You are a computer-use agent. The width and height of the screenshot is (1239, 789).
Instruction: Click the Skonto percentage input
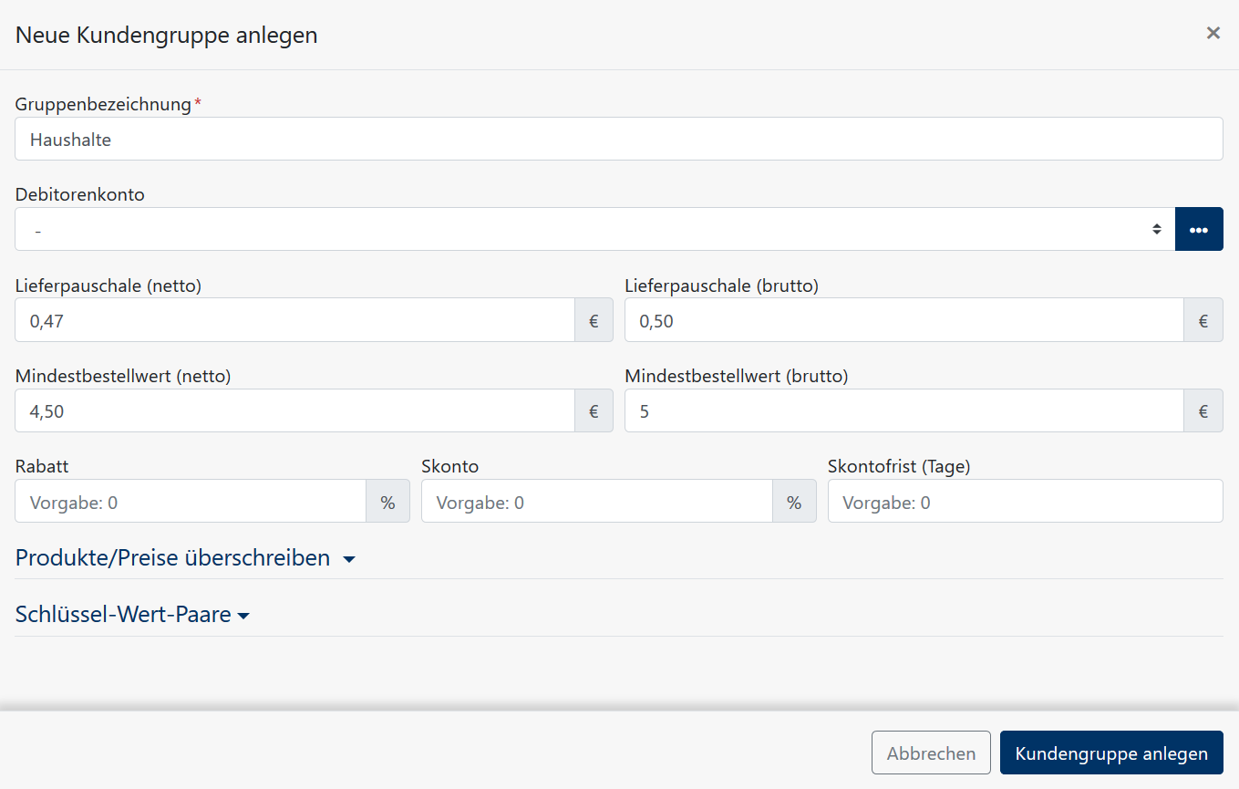click(x=597, y=501)
